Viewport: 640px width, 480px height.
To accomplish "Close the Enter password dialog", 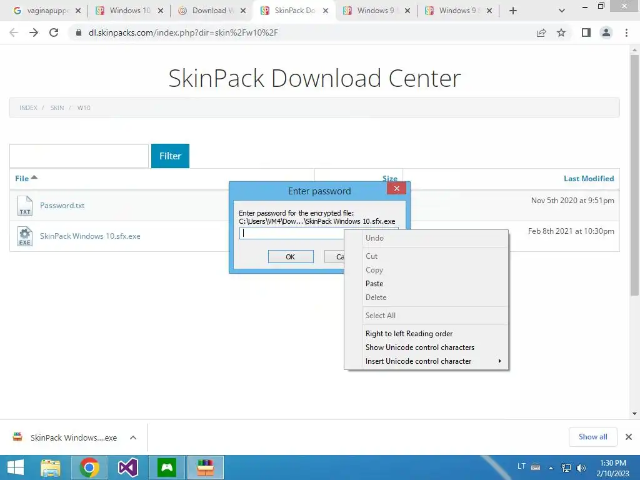I will 396,188.
